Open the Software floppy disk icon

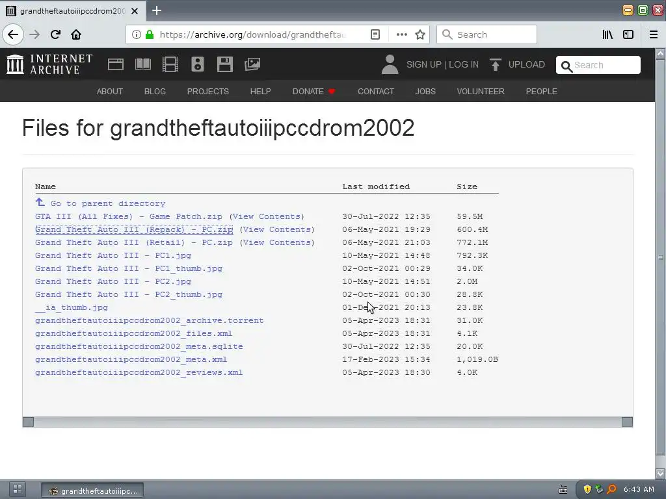click(x=224, y=64)
